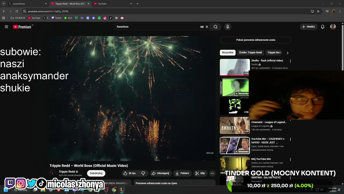
Task: Go back in Chrome
Action: click(4, 11)
